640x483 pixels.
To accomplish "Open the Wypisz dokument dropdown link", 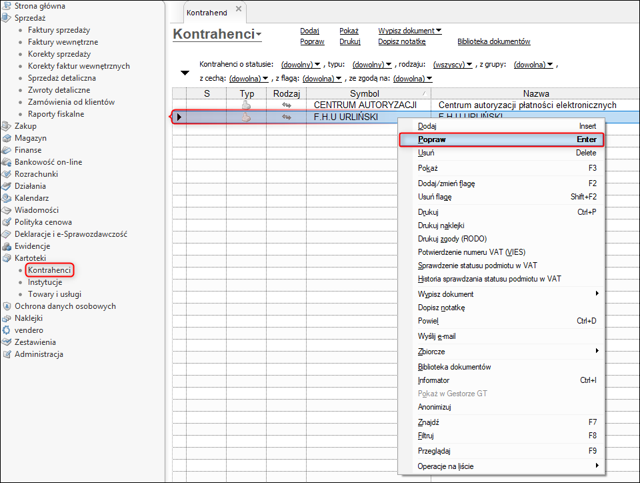I will point(410,31).
